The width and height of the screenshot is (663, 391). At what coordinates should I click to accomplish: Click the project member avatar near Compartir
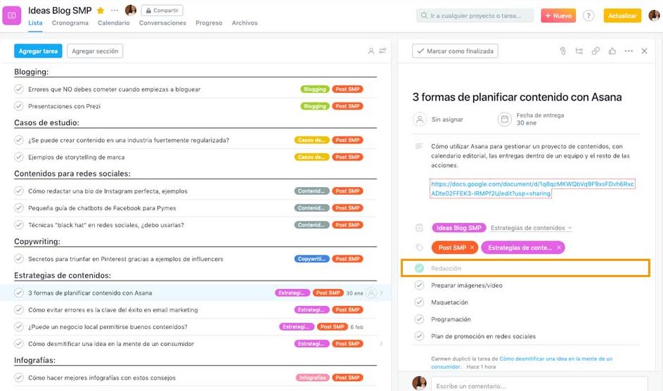pyautogui.click(x=131, y=10)
